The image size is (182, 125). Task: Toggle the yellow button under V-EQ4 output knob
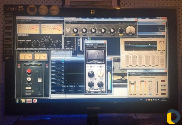click(121, 35)
